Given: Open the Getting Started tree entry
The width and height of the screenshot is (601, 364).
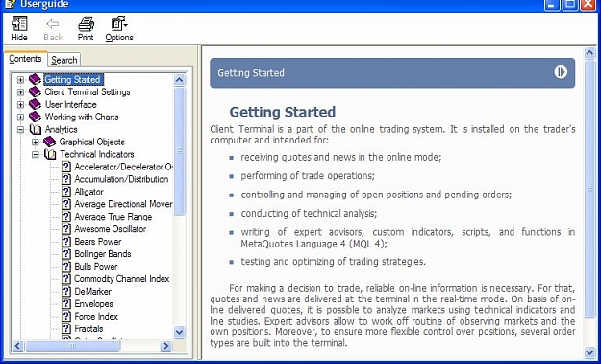Looking at the screenshot, I should pos(73,80).
